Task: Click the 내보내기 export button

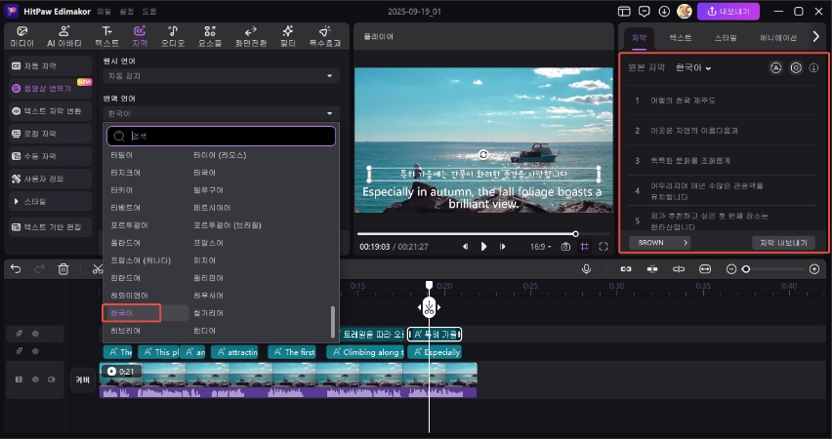Action: click(726, 11)
